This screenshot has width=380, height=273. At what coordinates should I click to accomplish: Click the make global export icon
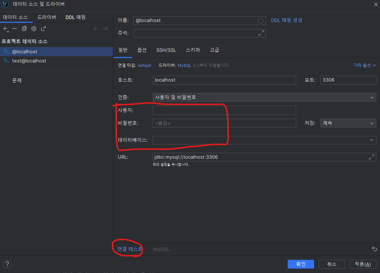tap(43, 29)
